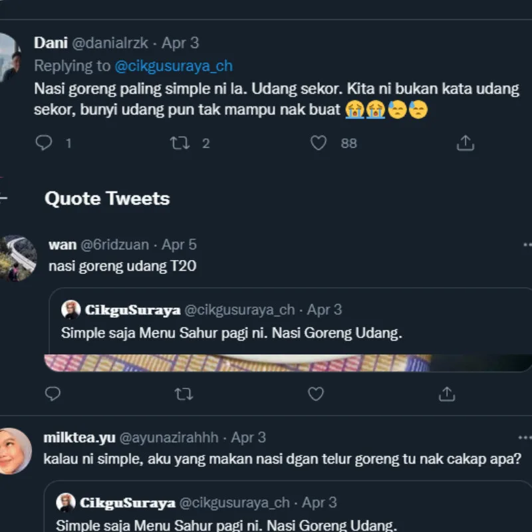Open the quoted tweet's food image preview
Viewport: 532px width, 532px height.
pyautogui.click(x=266, y=363)
